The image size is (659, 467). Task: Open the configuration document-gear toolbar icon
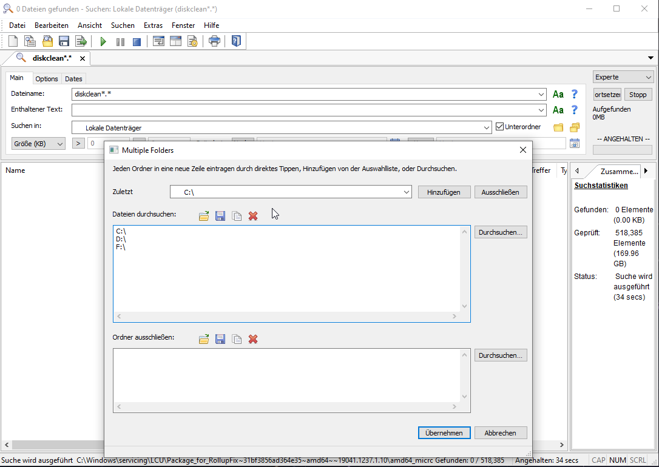(x=192, y=41)
